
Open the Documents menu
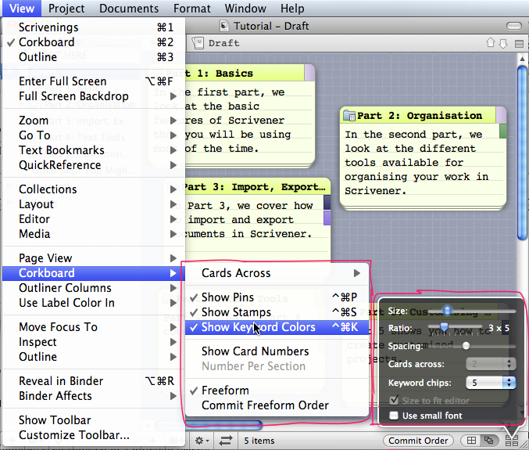click(x=129, y=9)
